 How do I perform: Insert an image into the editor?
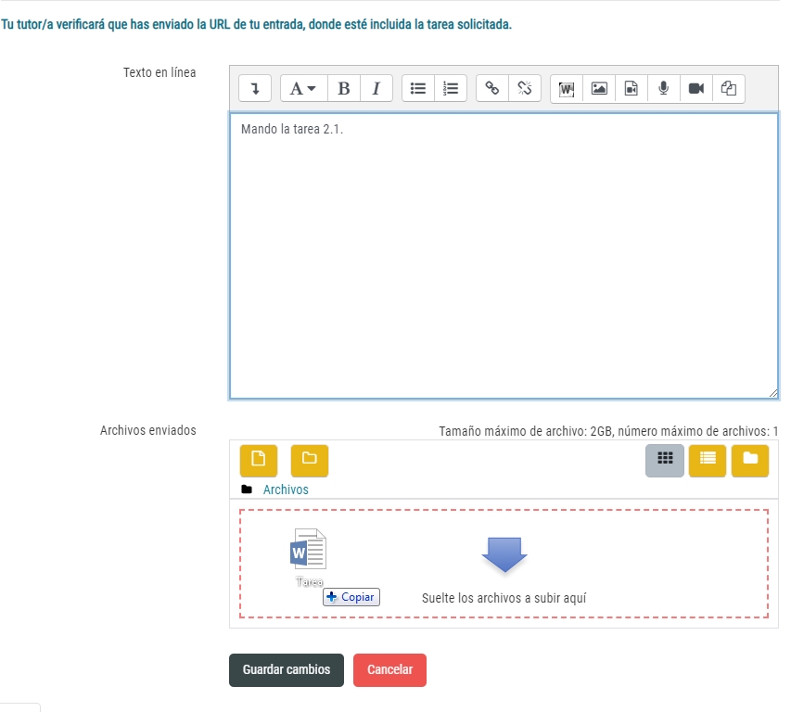599,88
